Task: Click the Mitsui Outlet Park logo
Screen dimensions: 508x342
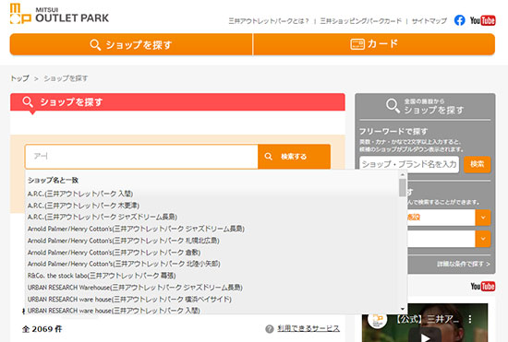Action: tap(59, 14)
